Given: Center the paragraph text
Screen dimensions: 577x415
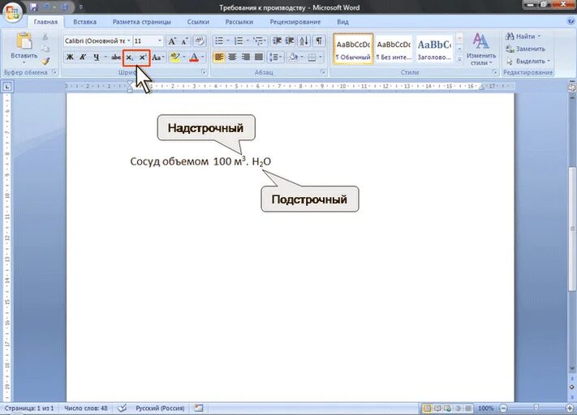Looking at the screenshot, I should 232,57.
